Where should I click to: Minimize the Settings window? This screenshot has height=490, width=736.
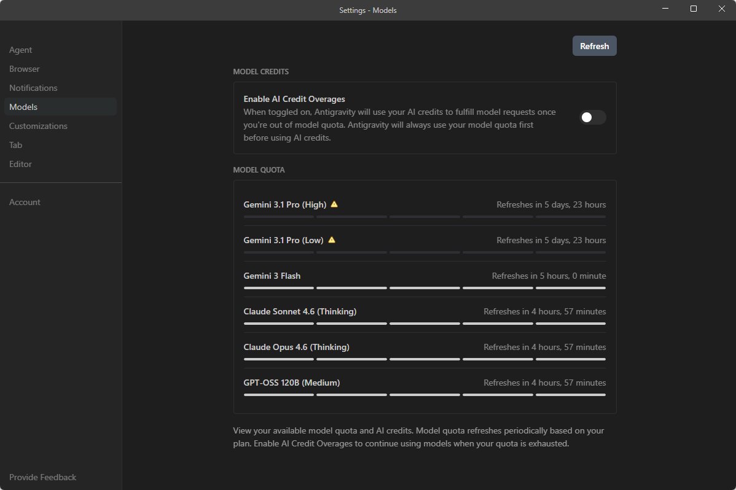coord(665,9)
